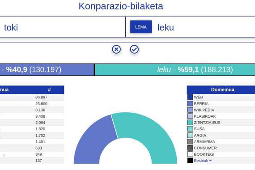
Task: Click the 86.887 count cell
Action: tap(41, 97)
